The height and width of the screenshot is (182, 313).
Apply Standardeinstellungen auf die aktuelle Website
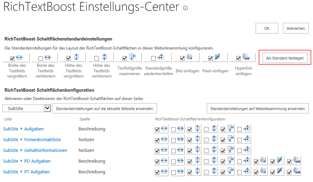(104, 109)
